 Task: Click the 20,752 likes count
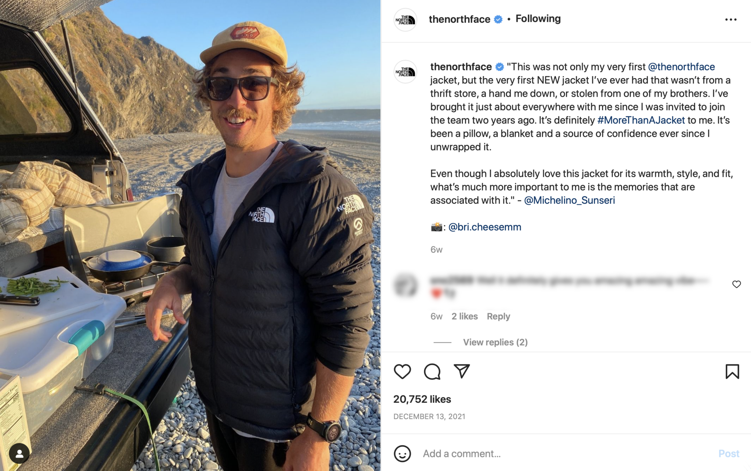coord(422,399)
